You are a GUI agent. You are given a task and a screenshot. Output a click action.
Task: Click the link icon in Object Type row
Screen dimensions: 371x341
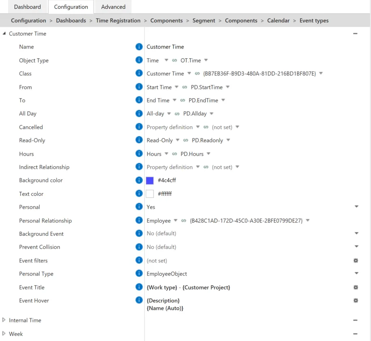pos(175,60)
